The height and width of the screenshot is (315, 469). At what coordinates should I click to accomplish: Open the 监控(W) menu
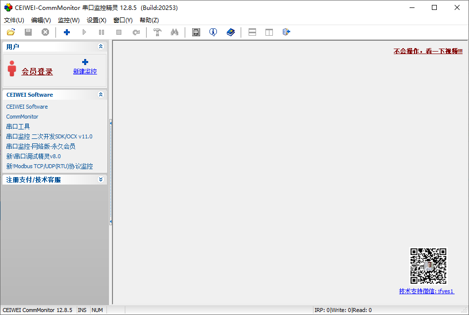point(68,20)
